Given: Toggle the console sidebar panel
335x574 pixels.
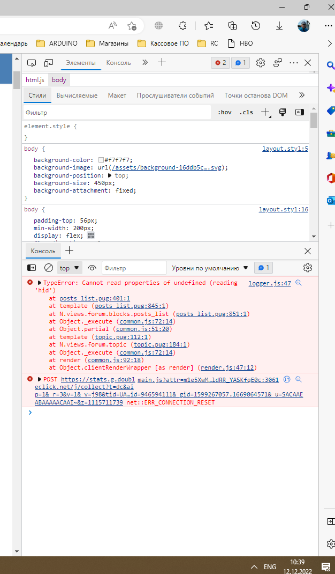Looking at the screenshot, I should pyautogui.click(x=32, y=268).
